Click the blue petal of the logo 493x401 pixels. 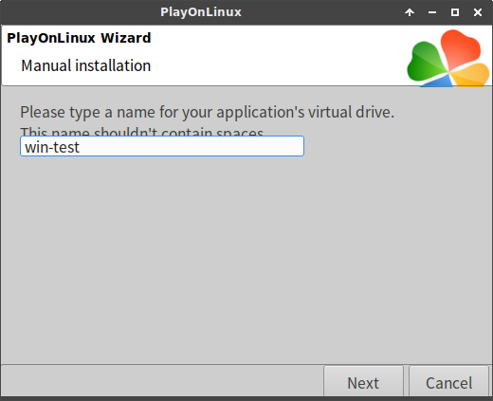pos(438,81)
